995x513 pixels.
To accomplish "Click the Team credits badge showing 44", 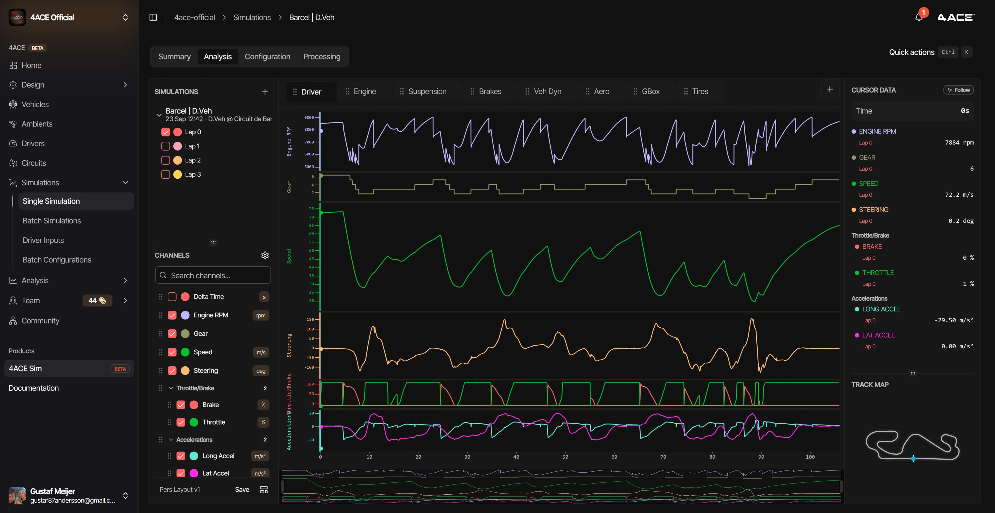I will tap(97, 300).
